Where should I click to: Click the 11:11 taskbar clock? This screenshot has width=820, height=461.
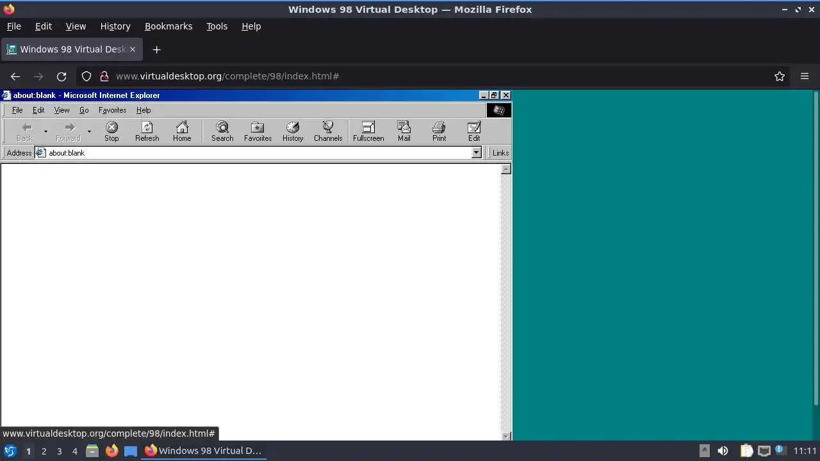click(805, 451)
